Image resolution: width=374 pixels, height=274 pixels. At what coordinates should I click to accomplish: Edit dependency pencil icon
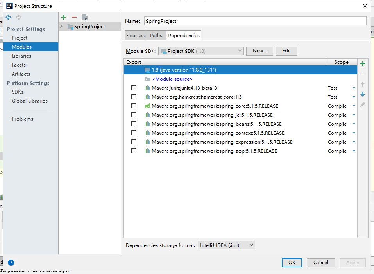pos(363,105)
